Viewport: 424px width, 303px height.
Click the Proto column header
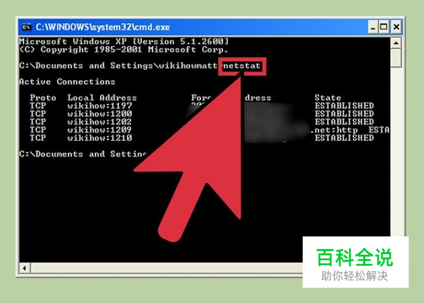tap(43, 98)
